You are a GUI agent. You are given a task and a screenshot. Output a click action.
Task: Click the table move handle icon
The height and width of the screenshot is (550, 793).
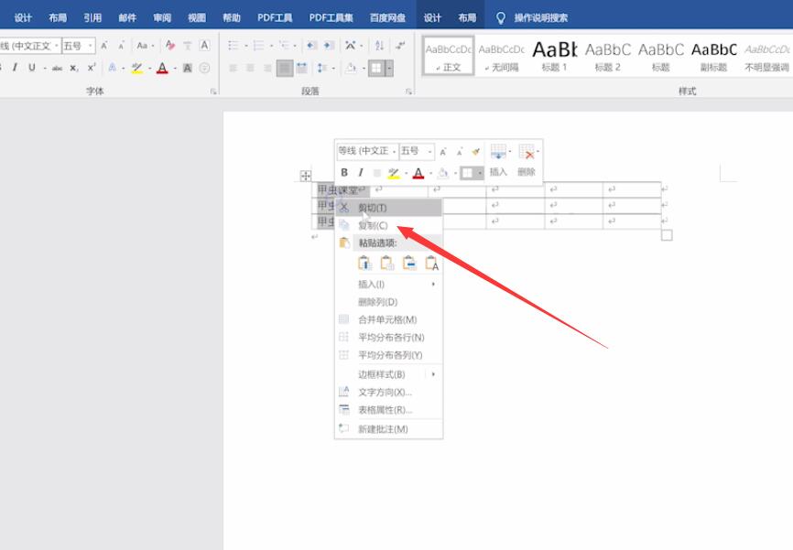tap(306, 176)
